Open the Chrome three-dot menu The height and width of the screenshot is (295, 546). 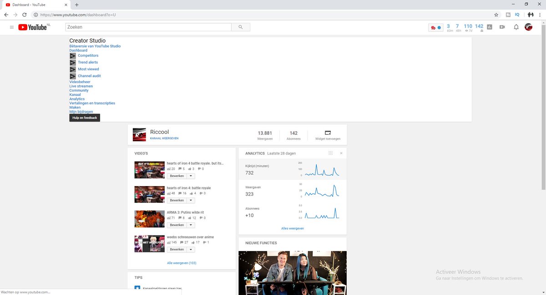(540, 15)
